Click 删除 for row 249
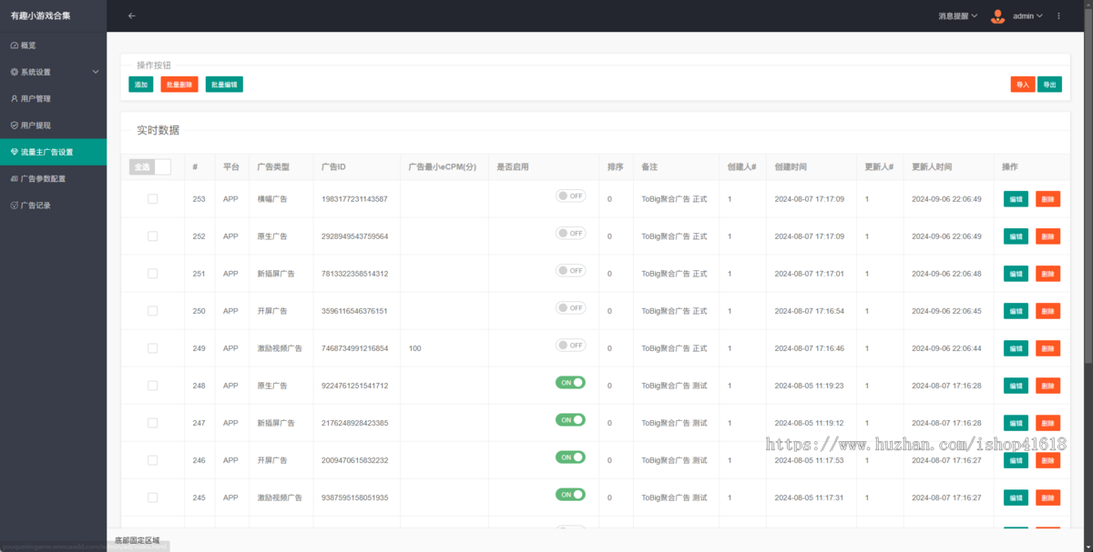The image size is (1093, 552). pos(1048,348)
